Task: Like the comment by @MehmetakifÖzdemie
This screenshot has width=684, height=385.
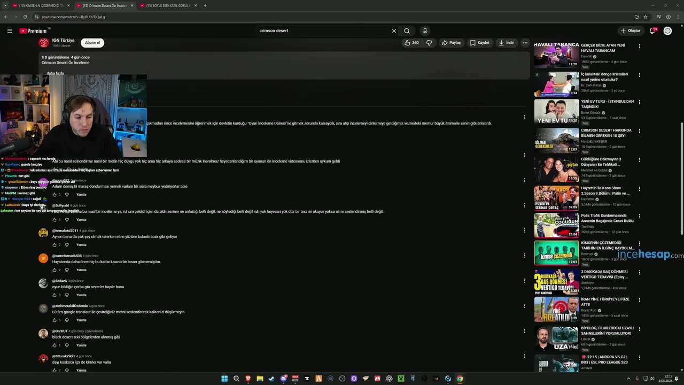Action: pyautogui.click(x=55, y=320)
